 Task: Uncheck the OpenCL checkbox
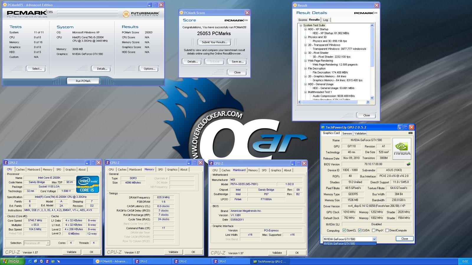(344, 231)
